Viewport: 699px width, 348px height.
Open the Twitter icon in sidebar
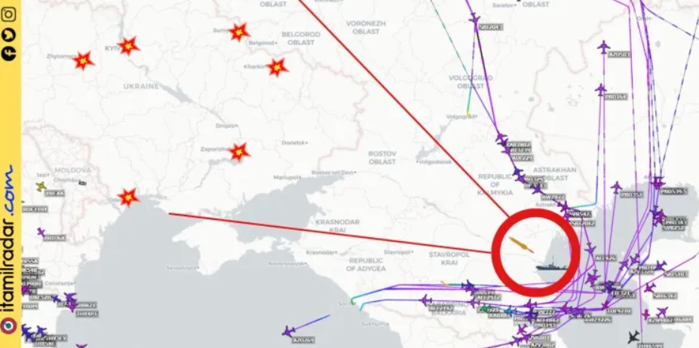pos(9,35)
